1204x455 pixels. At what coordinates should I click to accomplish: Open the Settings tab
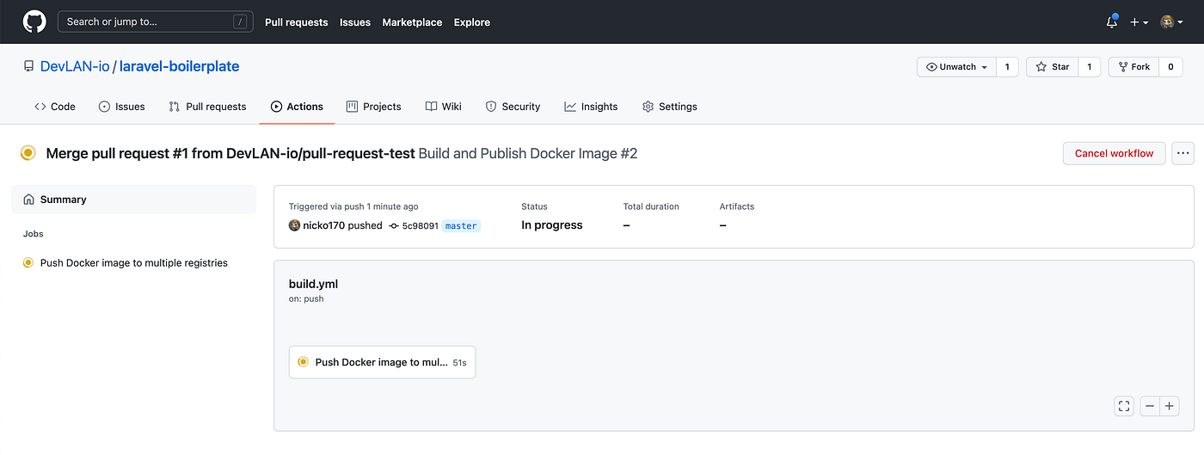point(669,107)
